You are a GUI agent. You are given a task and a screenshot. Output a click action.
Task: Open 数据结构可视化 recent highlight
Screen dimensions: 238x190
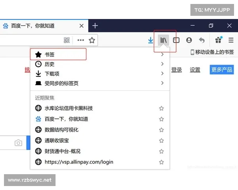click(100, 130)
